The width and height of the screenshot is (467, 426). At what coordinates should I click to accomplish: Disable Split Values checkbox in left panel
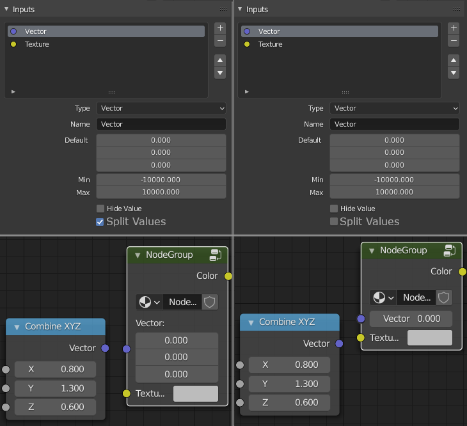click(100, 222)
